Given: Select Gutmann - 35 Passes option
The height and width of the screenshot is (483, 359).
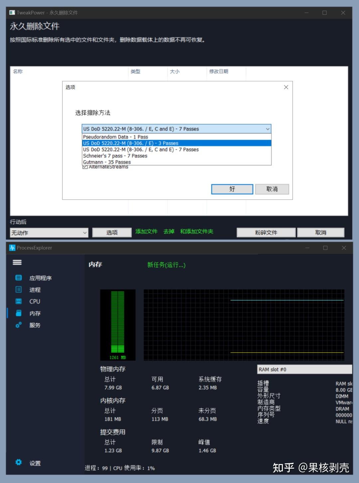Looking at the screenshot, I should [177, 162].
